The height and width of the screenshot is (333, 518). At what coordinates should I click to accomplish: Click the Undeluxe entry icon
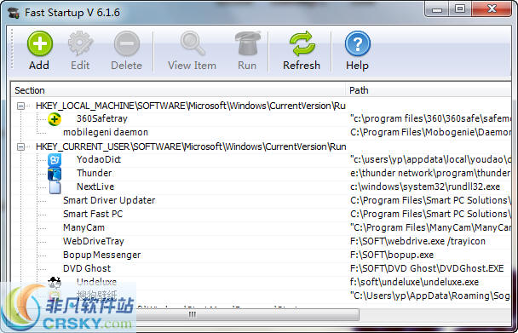coord(55,282)
